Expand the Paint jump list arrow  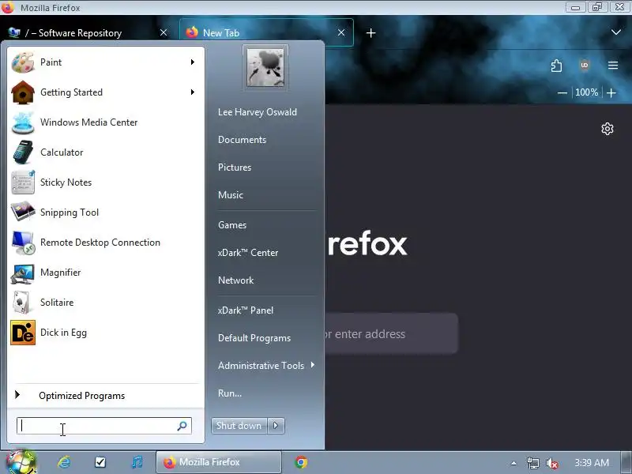(x=193, y=62)
